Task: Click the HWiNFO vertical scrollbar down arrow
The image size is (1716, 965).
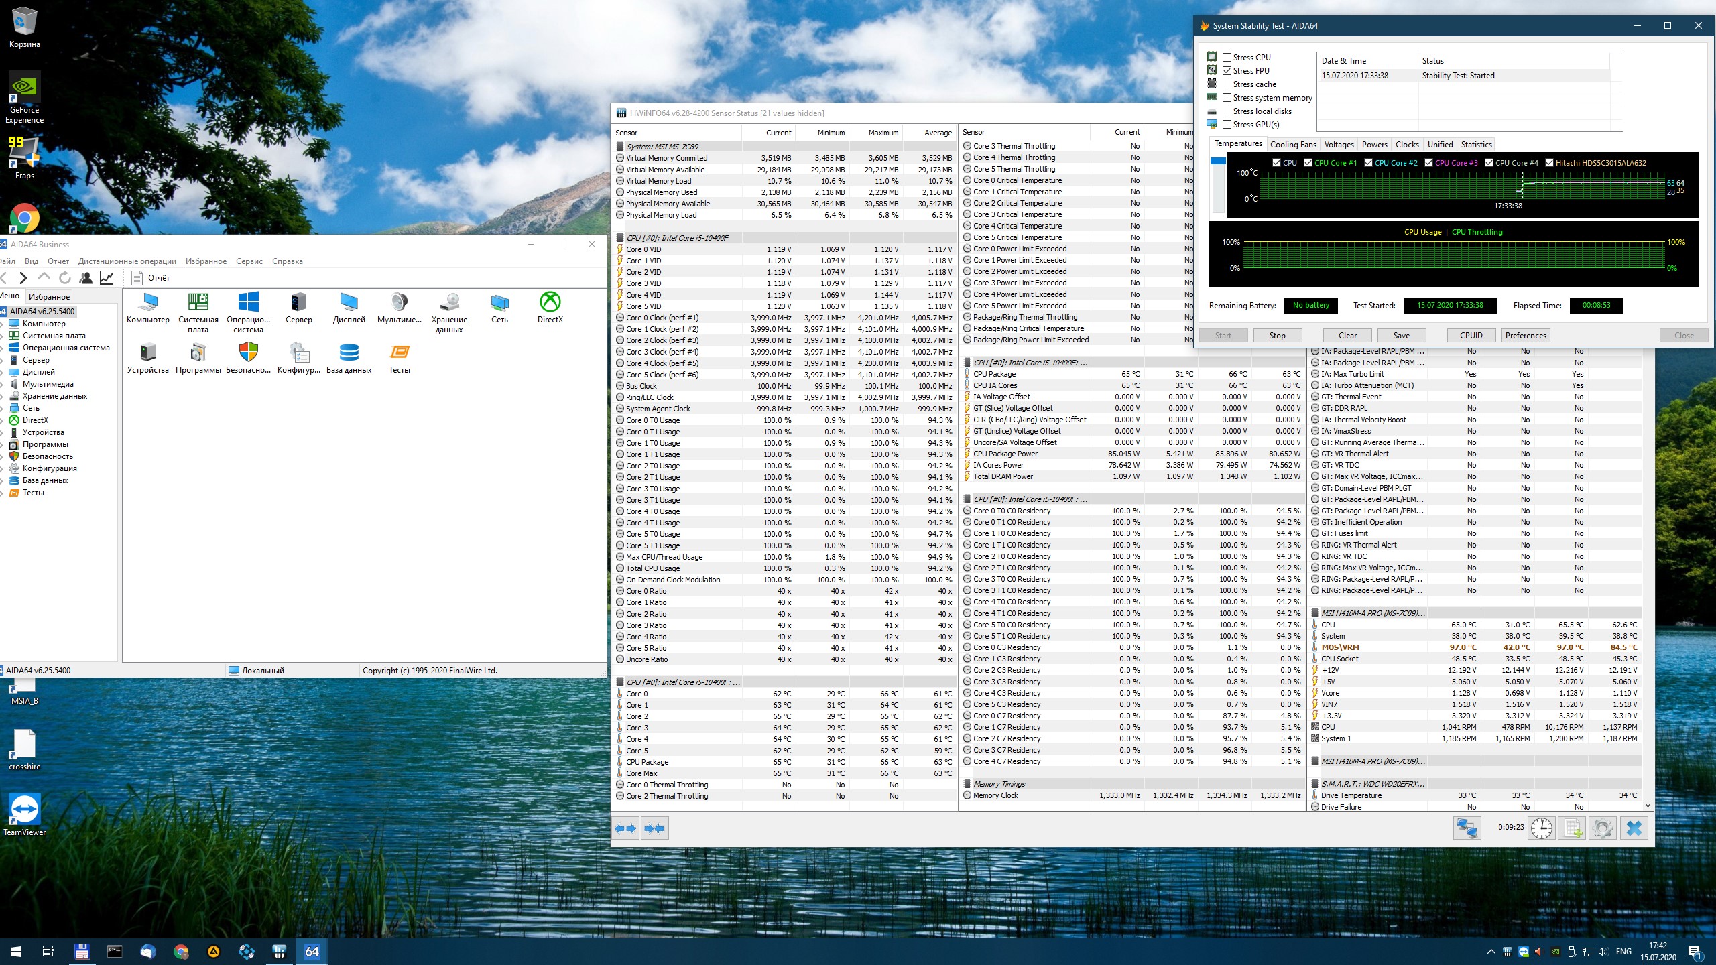Action: [x=1648, y=806]
